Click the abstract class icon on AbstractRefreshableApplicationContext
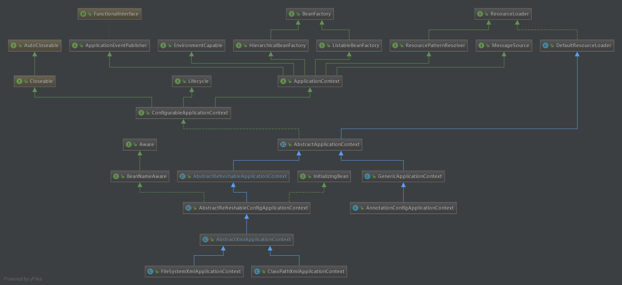622x285 pixels. [x=183, y=176]
